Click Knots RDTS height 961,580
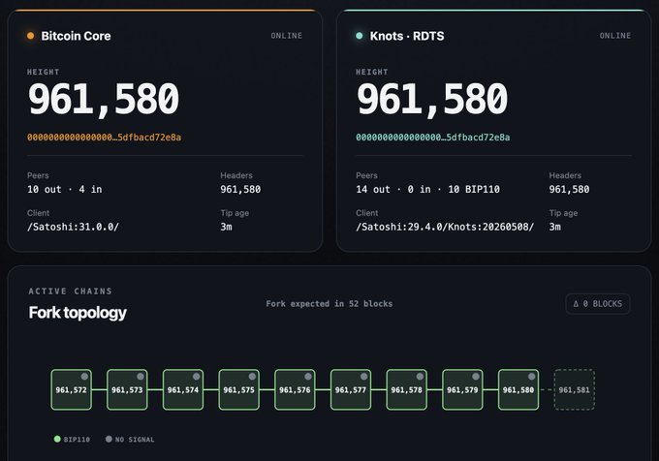The width and height of the screenshot is (659, 461). [432, 99]
